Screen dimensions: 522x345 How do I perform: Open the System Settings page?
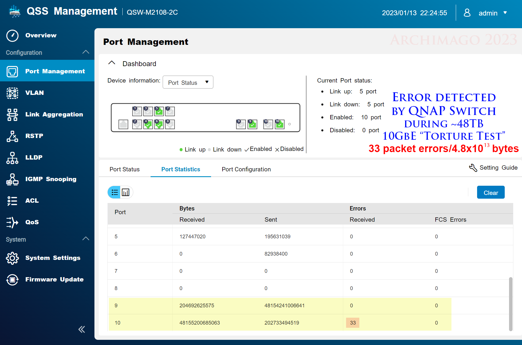pos(53,258)
